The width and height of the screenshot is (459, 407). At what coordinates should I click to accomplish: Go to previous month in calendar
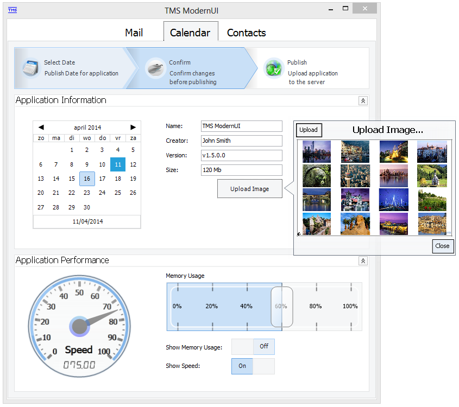click(x=41, y=127)
